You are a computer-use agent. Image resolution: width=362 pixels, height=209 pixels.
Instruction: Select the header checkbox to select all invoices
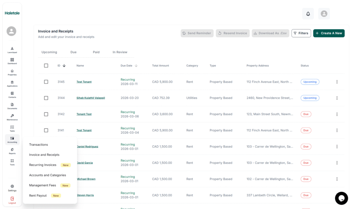(46, 65)
